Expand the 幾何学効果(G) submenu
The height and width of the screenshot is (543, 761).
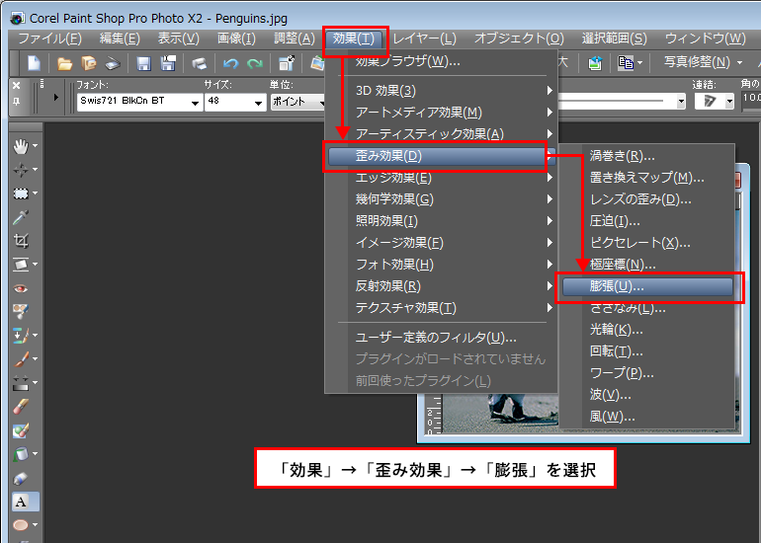click(441, 199)
